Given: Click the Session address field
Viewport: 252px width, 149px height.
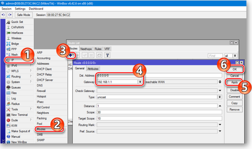Looking at the screenshot, I should (59, 15).
